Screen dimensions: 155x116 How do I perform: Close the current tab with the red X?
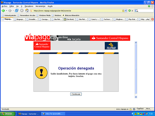pos(153,19)
